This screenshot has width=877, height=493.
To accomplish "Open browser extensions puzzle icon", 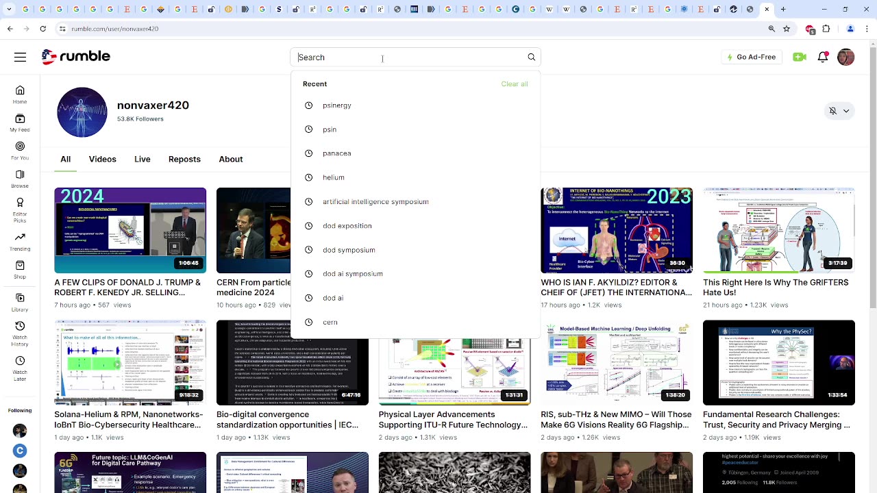I will pyautogui.click(x=826, y=29).
